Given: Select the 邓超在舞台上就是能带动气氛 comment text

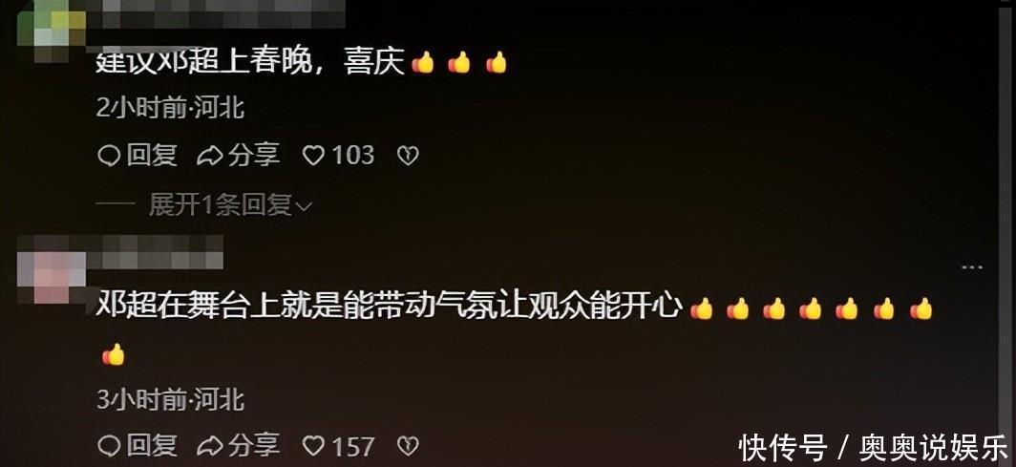Looking at the screenshot, I should click(x=390, y=306).
